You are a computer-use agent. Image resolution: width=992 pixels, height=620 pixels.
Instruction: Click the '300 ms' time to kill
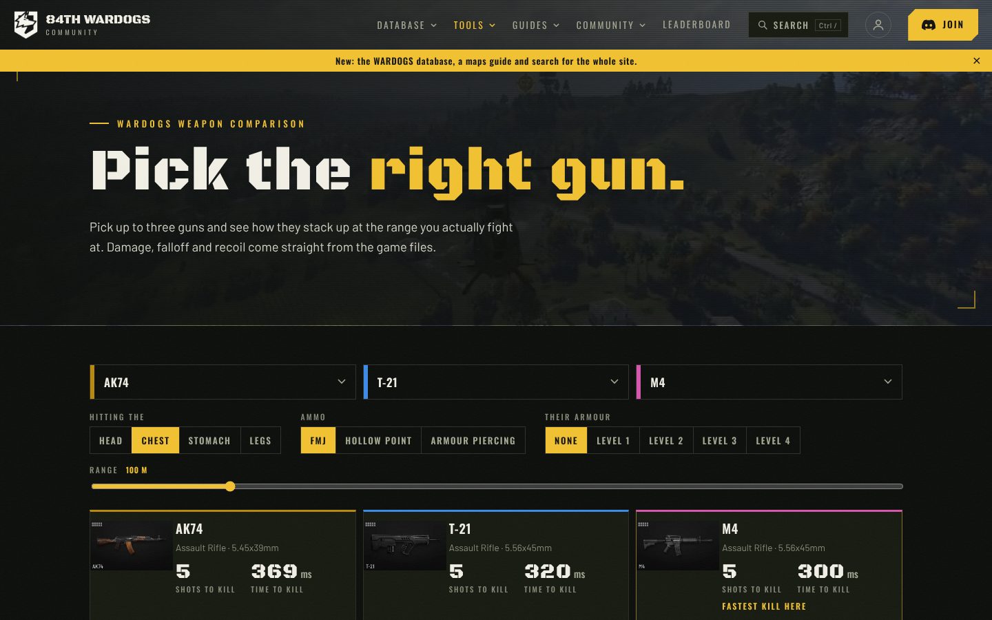[x=828, y=572]
